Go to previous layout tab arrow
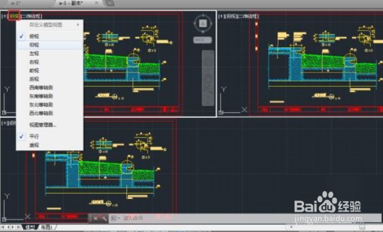Image resolution: width=383 pixels, height=232 pixels. click(8, 227)
